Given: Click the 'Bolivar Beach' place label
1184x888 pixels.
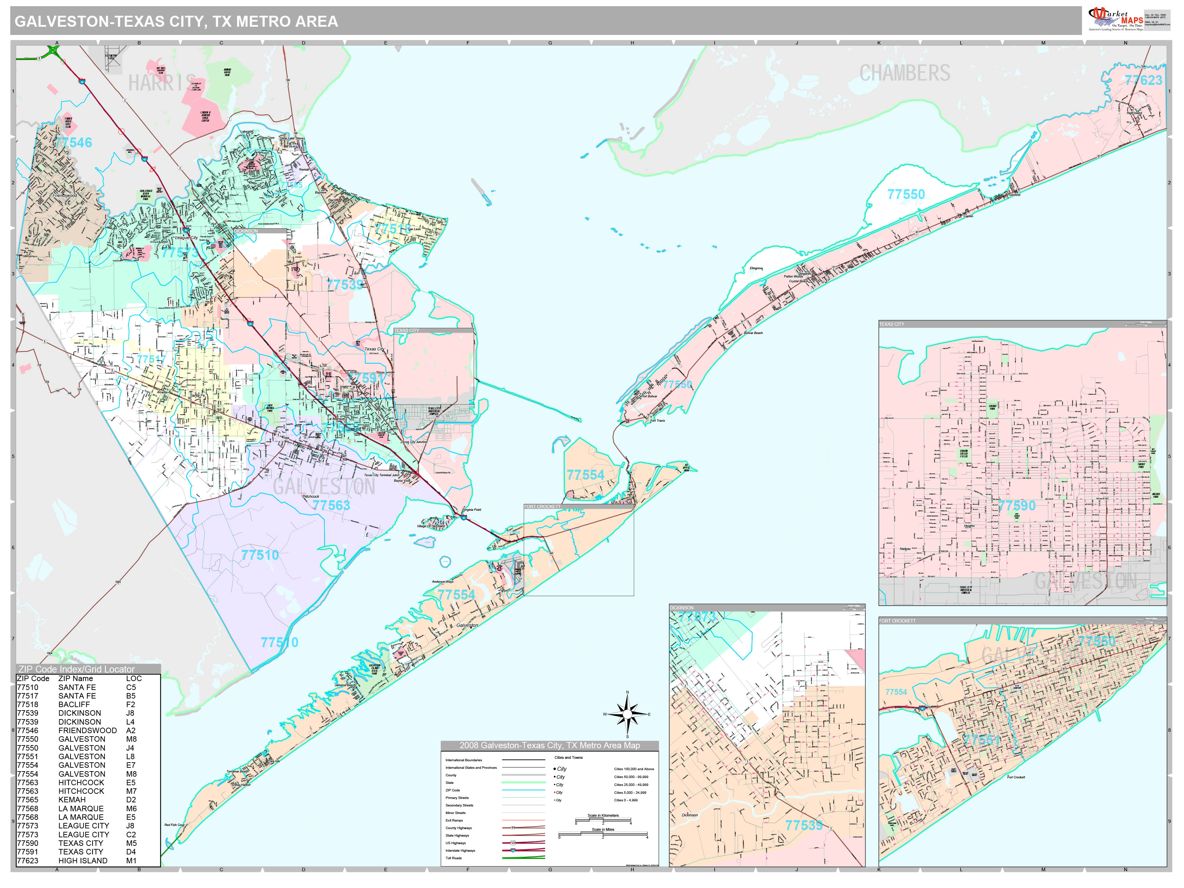Looking at the screenshot, I should 753,333.
